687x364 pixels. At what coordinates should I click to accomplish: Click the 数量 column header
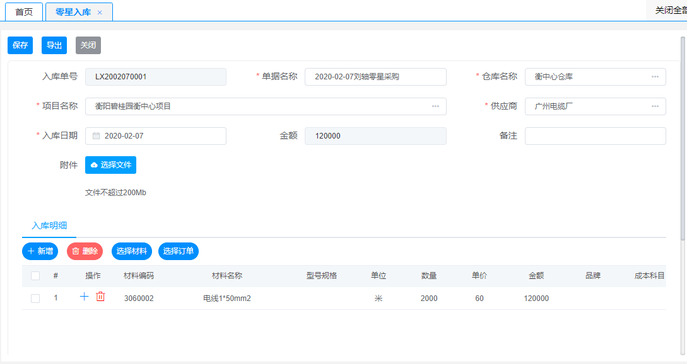[429, 276]
